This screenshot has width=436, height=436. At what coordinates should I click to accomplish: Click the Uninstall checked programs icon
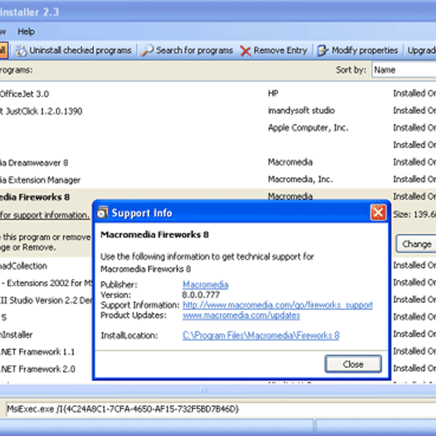[x=21, y=51]
